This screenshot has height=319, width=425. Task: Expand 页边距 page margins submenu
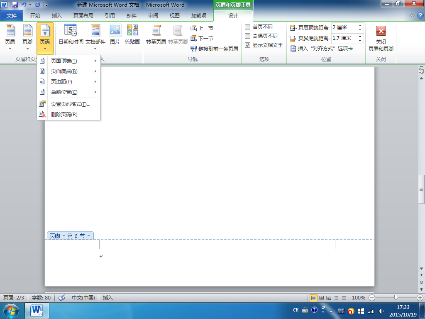(x=68, y=82)
